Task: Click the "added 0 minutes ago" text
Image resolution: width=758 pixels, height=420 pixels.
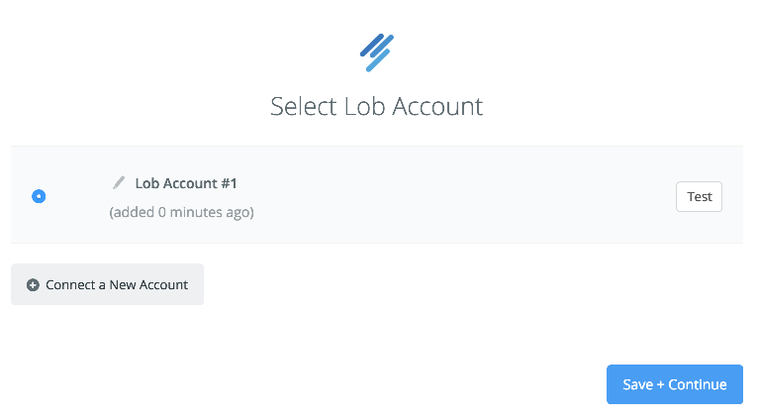Action: click(181, 212)
